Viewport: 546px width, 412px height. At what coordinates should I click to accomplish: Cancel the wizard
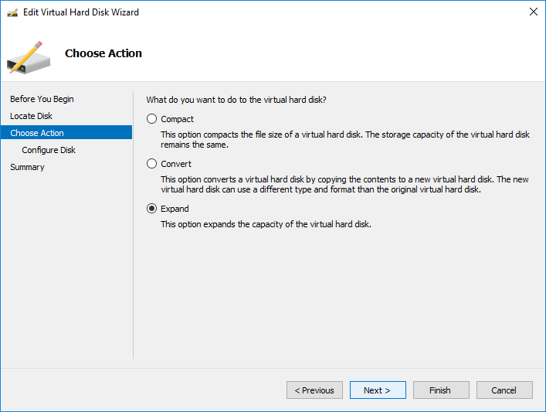point(504,390)
